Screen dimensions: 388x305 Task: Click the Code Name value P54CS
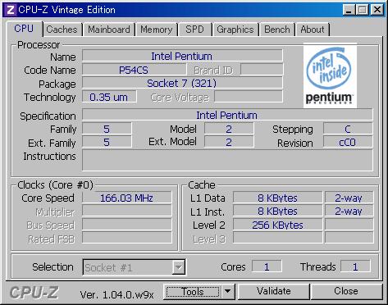coord(134,70)
